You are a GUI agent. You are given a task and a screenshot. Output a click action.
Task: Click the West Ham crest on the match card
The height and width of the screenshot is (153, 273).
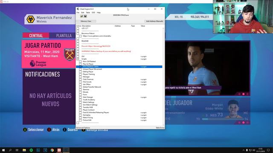click(x=70, y=54)
